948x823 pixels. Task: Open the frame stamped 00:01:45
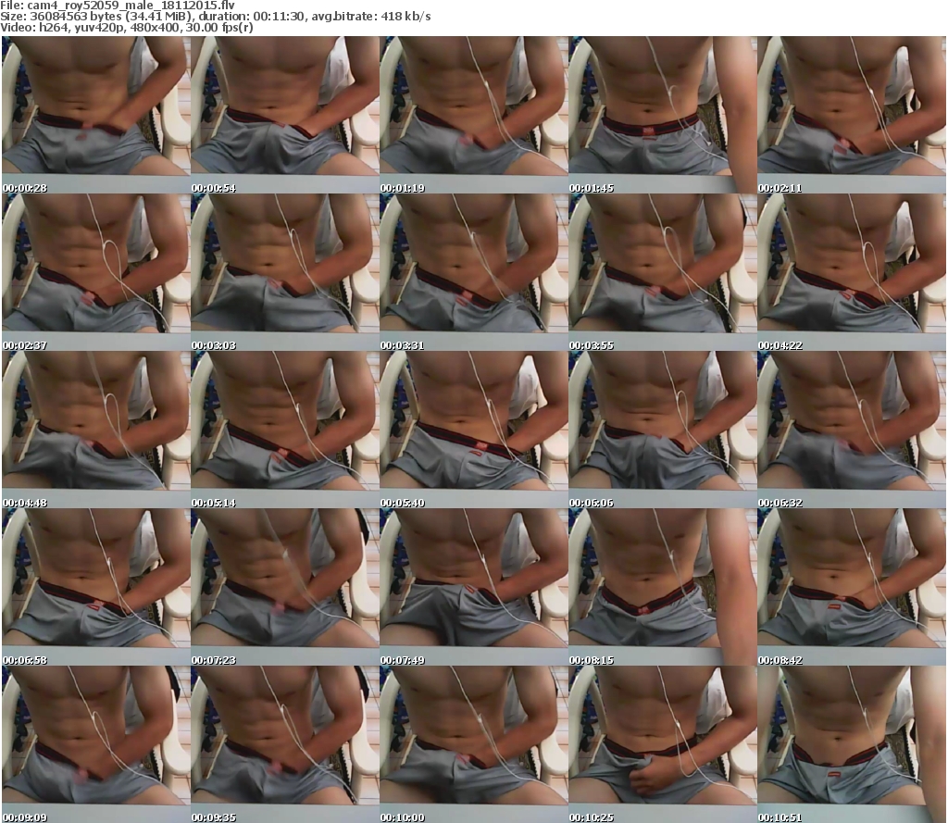[663, 115]
